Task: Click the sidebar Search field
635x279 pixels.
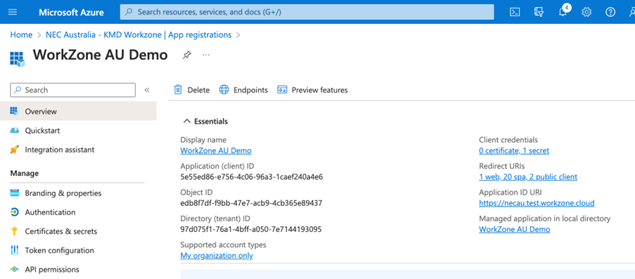Action: tap(73, 90)
